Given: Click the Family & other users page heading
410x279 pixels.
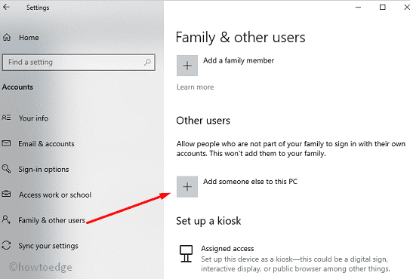Looking at the screenshot, I should click(x=241, y=38).
